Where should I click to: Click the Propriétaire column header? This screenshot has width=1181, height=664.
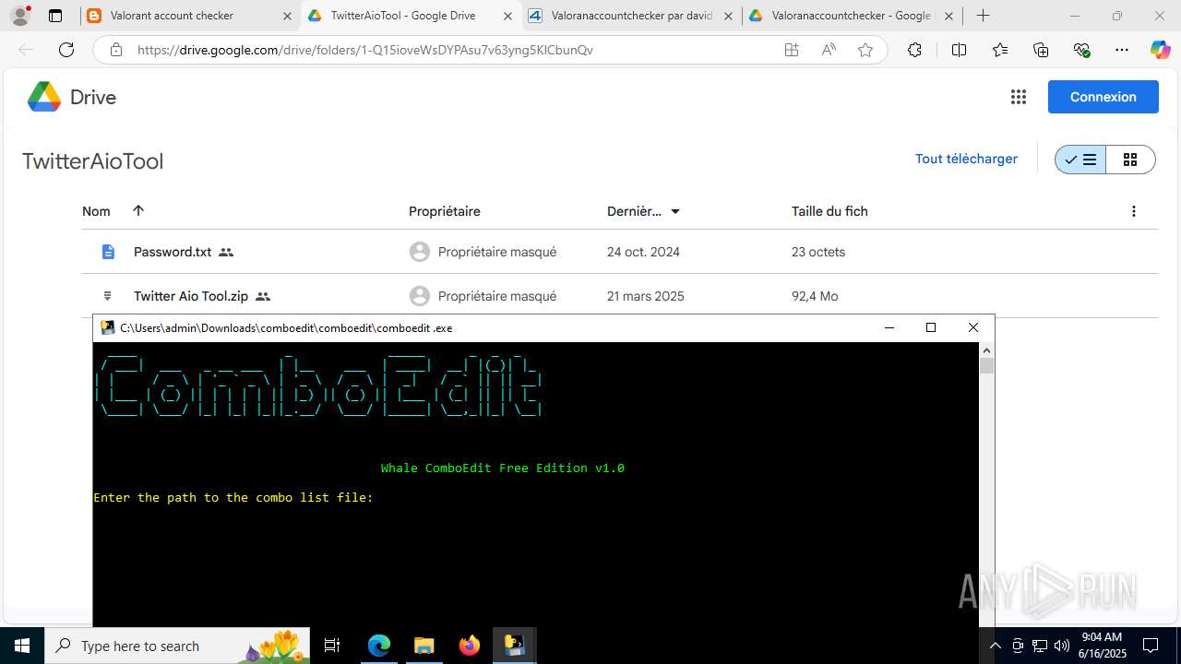(445, 211)
